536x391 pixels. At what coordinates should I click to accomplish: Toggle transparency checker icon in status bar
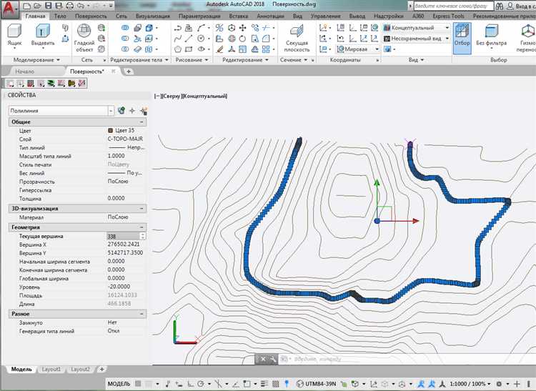pos(276,384)
